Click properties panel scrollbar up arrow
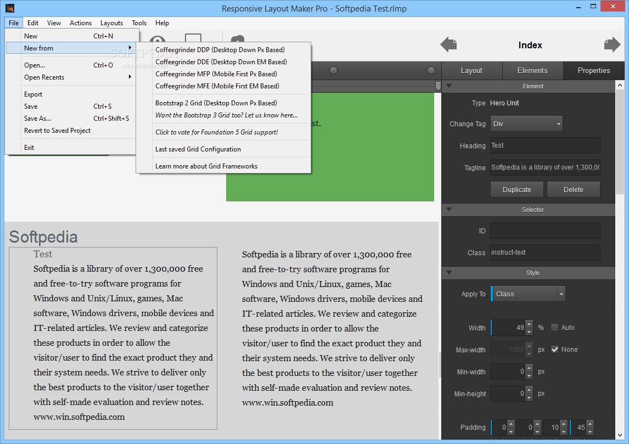 [620, 85]
